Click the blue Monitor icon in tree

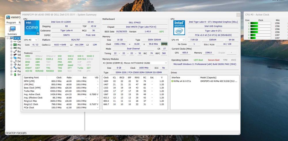pyautogui.click(x=15, y=58)
